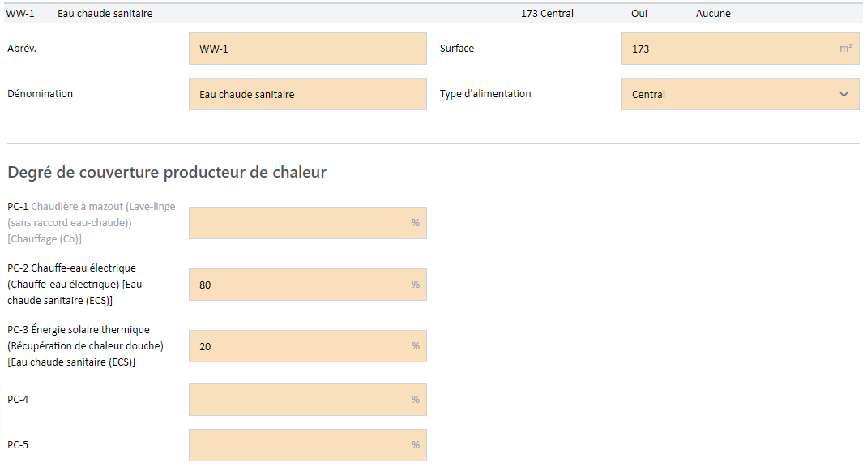Click the Surface input showing 173
This screenshot has width=867, height=467.
pyautogui.click(x=729, y=49)
